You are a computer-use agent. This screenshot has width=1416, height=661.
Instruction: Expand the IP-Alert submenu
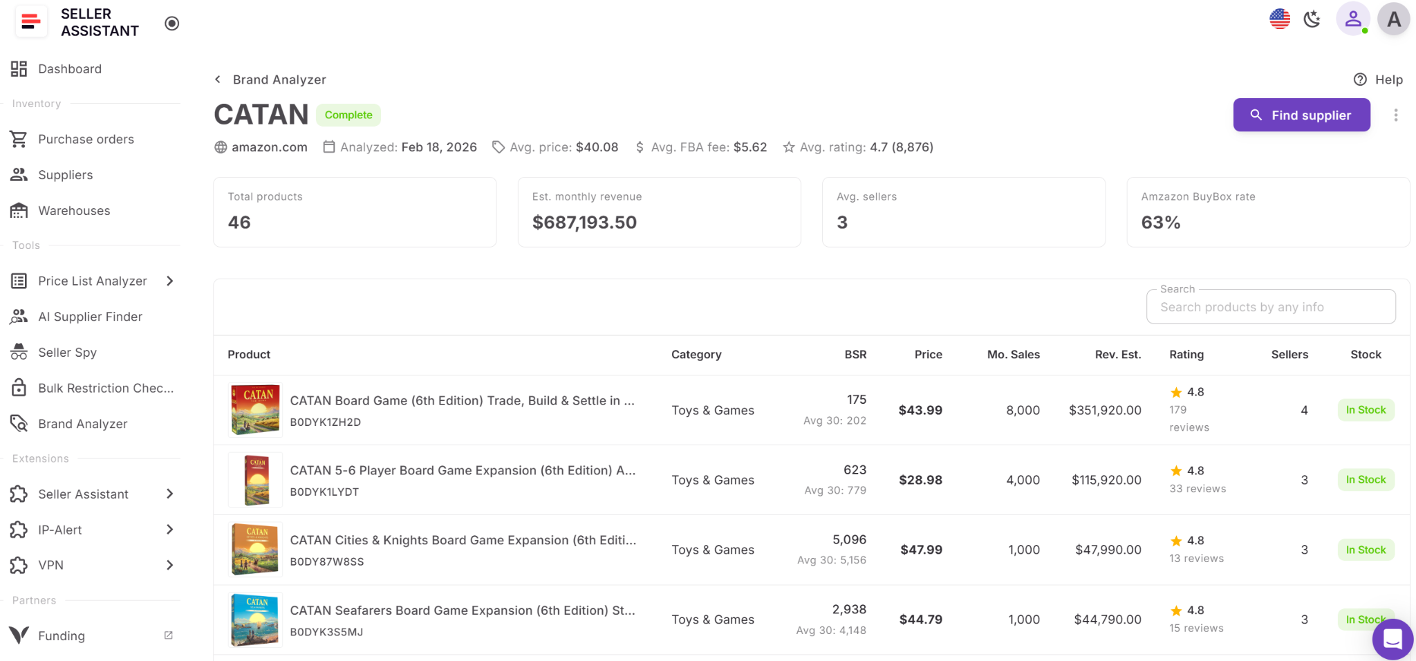point(169,530)
